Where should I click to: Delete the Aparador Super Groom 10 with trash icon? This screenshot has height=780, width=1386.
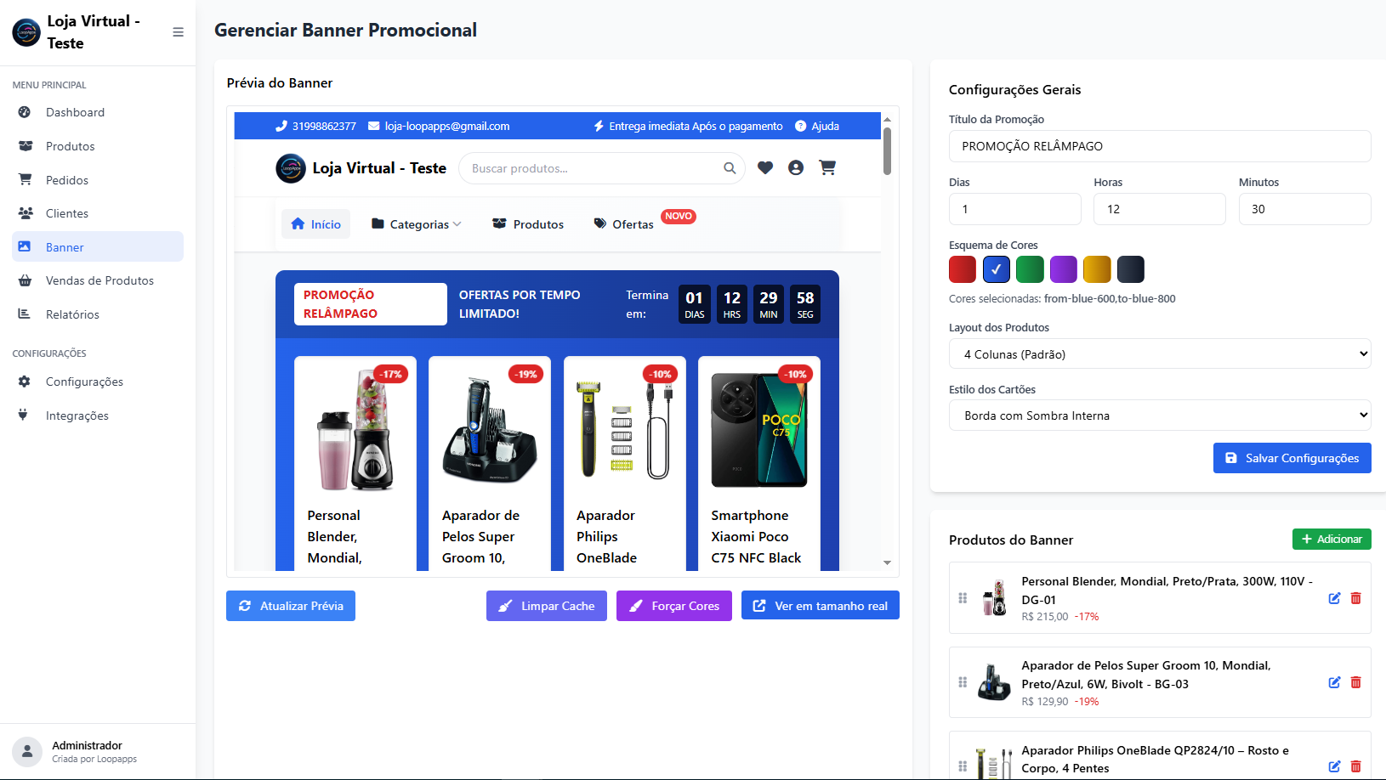click(x=1355, y=682)
